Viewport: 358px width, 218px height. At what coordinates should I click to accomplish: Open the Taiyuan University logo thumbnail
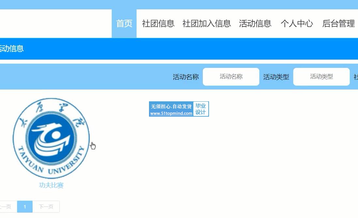51,138
